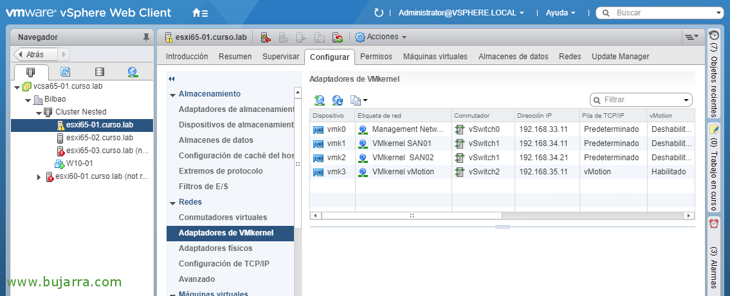Click the reboot host toolbar icon with red arrow

click(338, 37)
